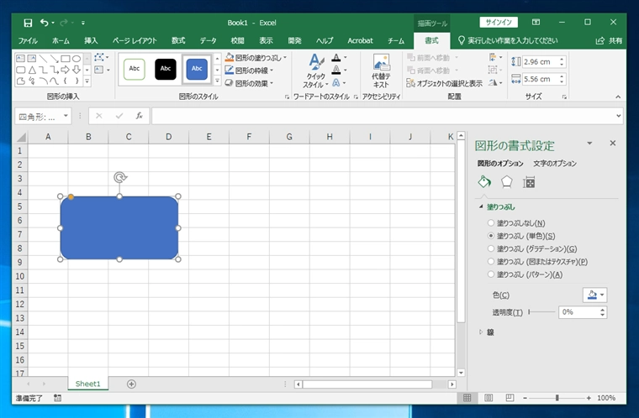Click the insert function fx icon
This screenshot has width=639, height=418.
(139, 116)
